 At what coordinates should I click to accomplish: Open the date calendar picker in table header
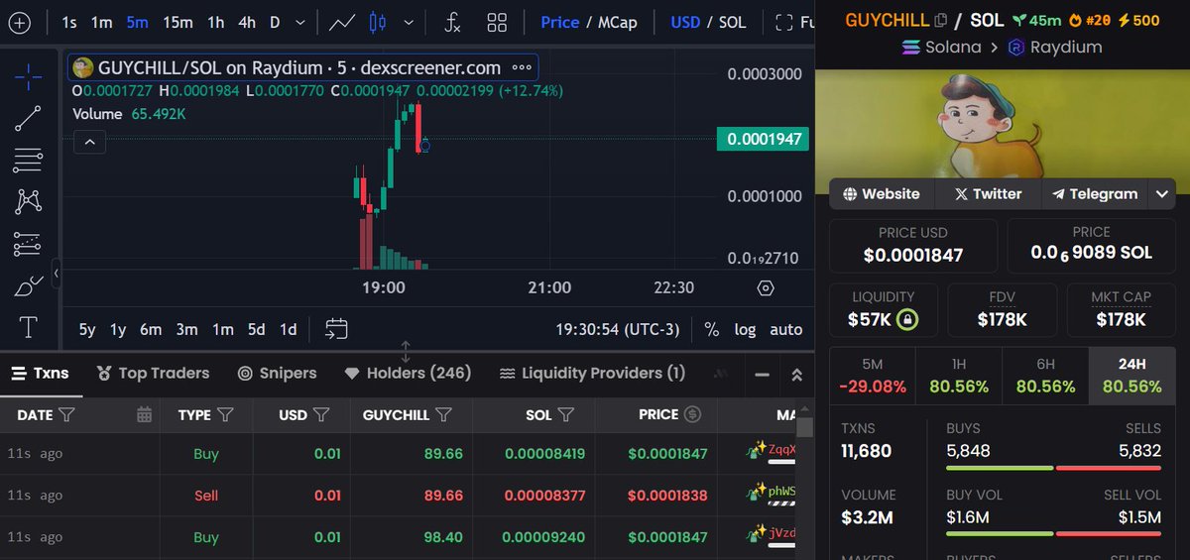(x=145, y=414)
